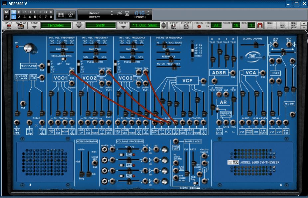Open the sequencer keyboard view icon
This screenshot has width=308, height=198.
click(61, 15)
